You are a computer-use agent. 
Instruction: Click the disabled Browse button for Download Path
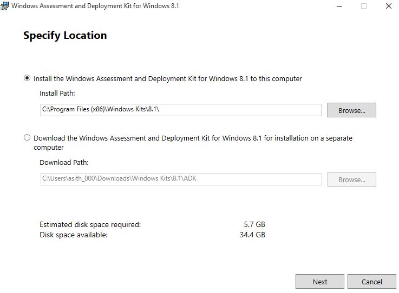pos(352,179)
